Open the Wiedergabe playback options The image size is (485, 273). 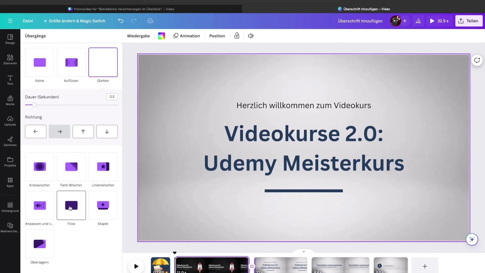click(138, 36)
